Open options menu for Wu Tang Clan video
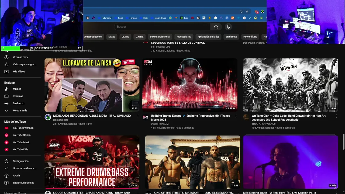Image resolution: width=345 pixels, height=194 pixels. (336, 116)
